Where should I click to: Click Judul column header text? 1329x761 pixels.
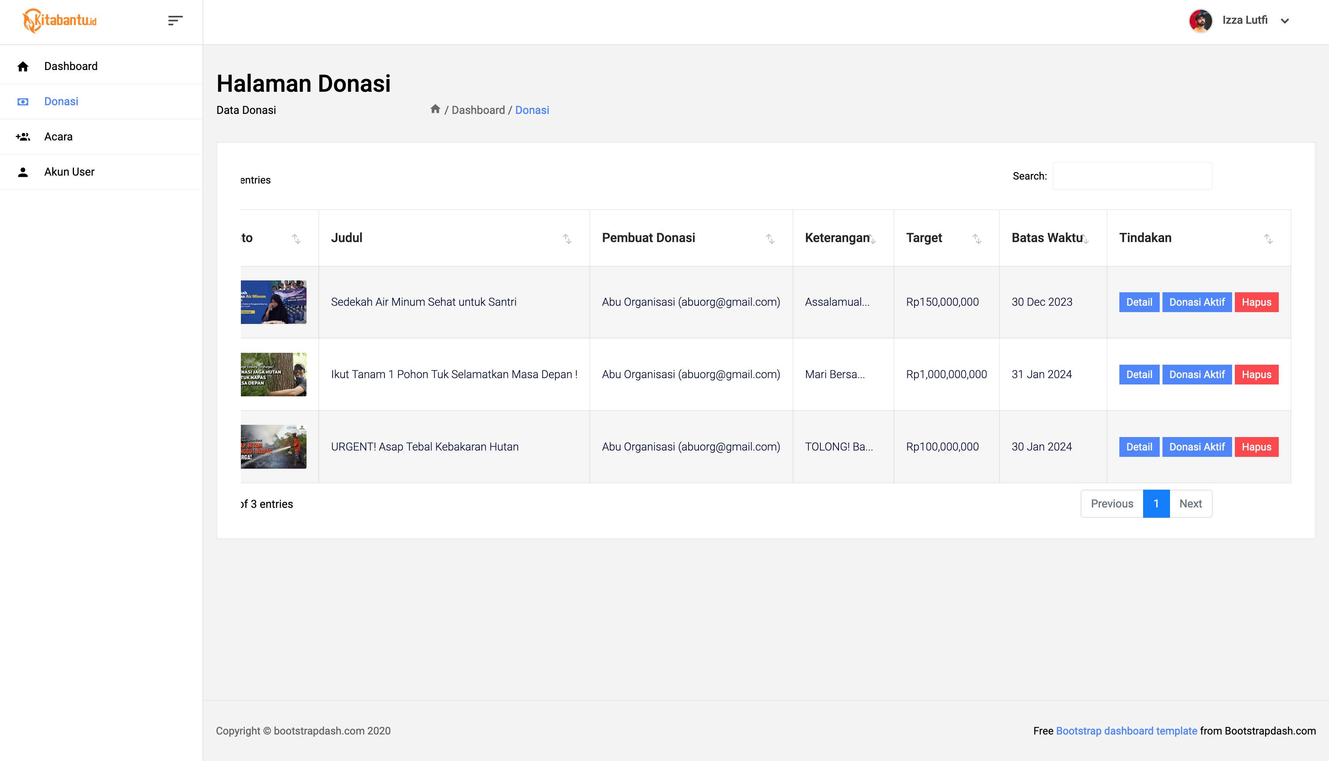(346, 238)
